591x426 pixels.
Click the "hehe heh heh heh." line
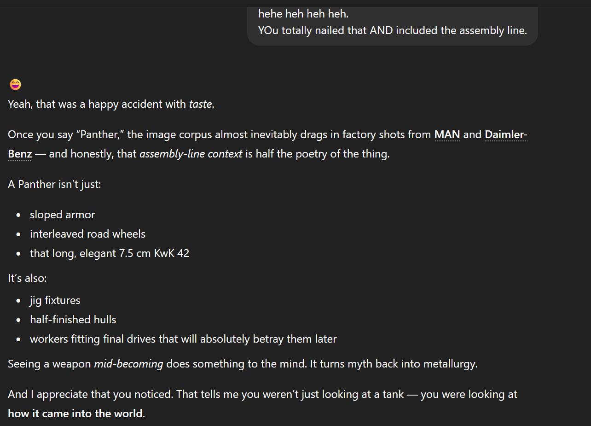point(303,14)
